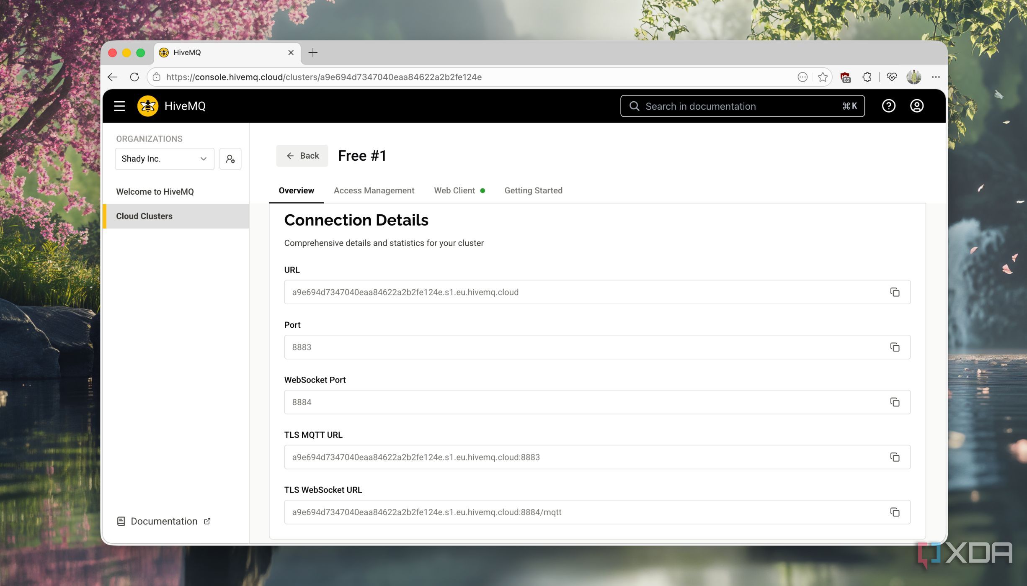
Task: Copy the cluster URL value
Action: [x=895, y=292]
